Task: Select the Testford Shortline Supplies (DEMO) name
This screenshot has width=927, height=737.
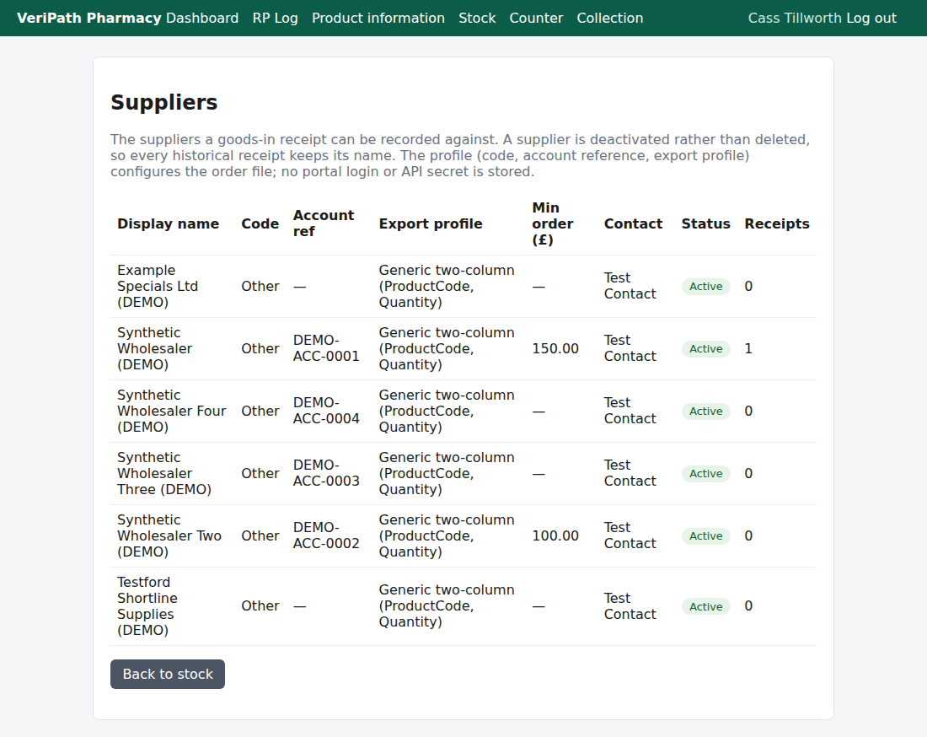Action: (x=147, y=606)
